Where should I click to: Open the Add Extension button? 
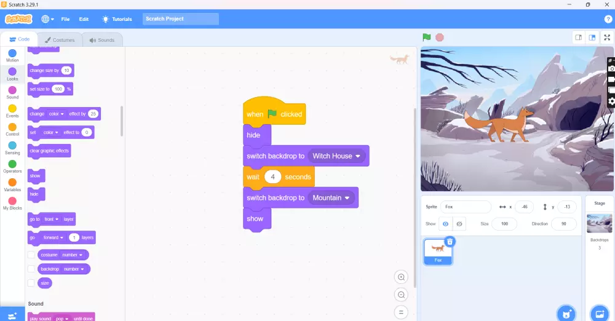pos(12,315)
